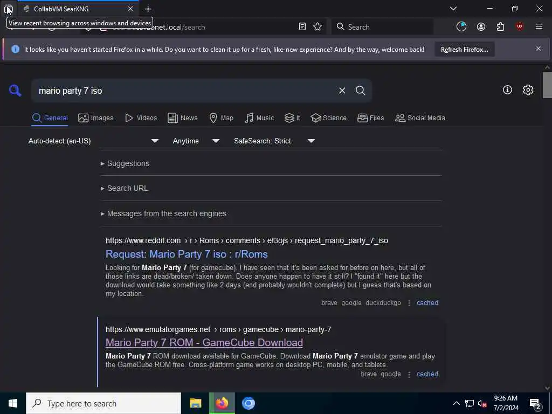
Task: Switch to the Science tab
Action: point(328,118)
